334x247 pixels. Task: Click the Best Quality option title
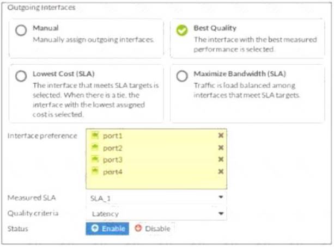215,28
